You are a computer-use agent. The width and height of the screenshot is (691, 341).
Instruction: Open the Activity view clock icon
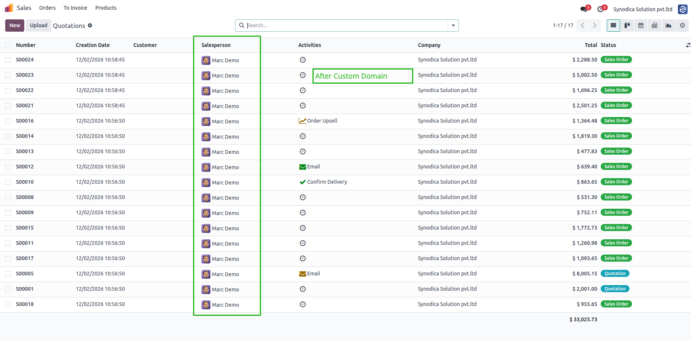pos(682,25)
